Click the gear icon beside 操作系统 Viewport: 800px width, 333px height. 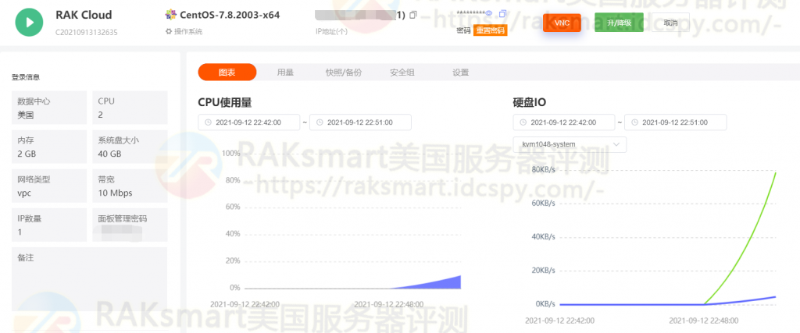point(169,31)
